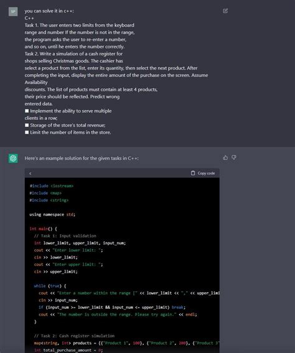Click the 'map<string, int> products' code line
This screenshot has height=353, width=295.
tap(127, 343)
